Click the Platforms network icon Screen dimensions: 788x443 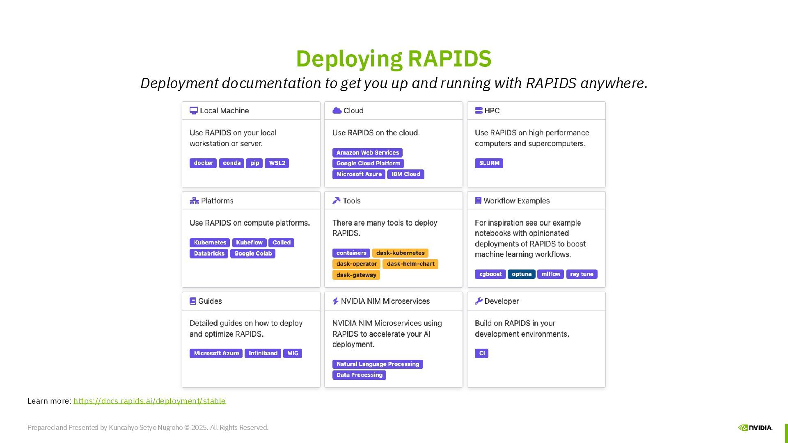point(194,201)
